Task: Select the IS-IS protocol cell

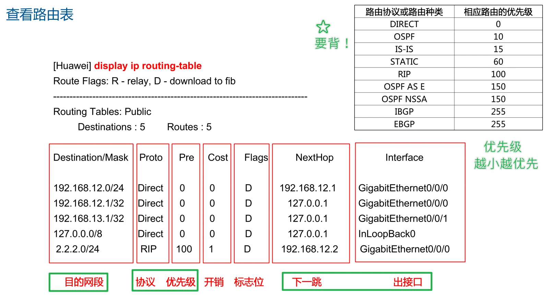Action: 404,49
